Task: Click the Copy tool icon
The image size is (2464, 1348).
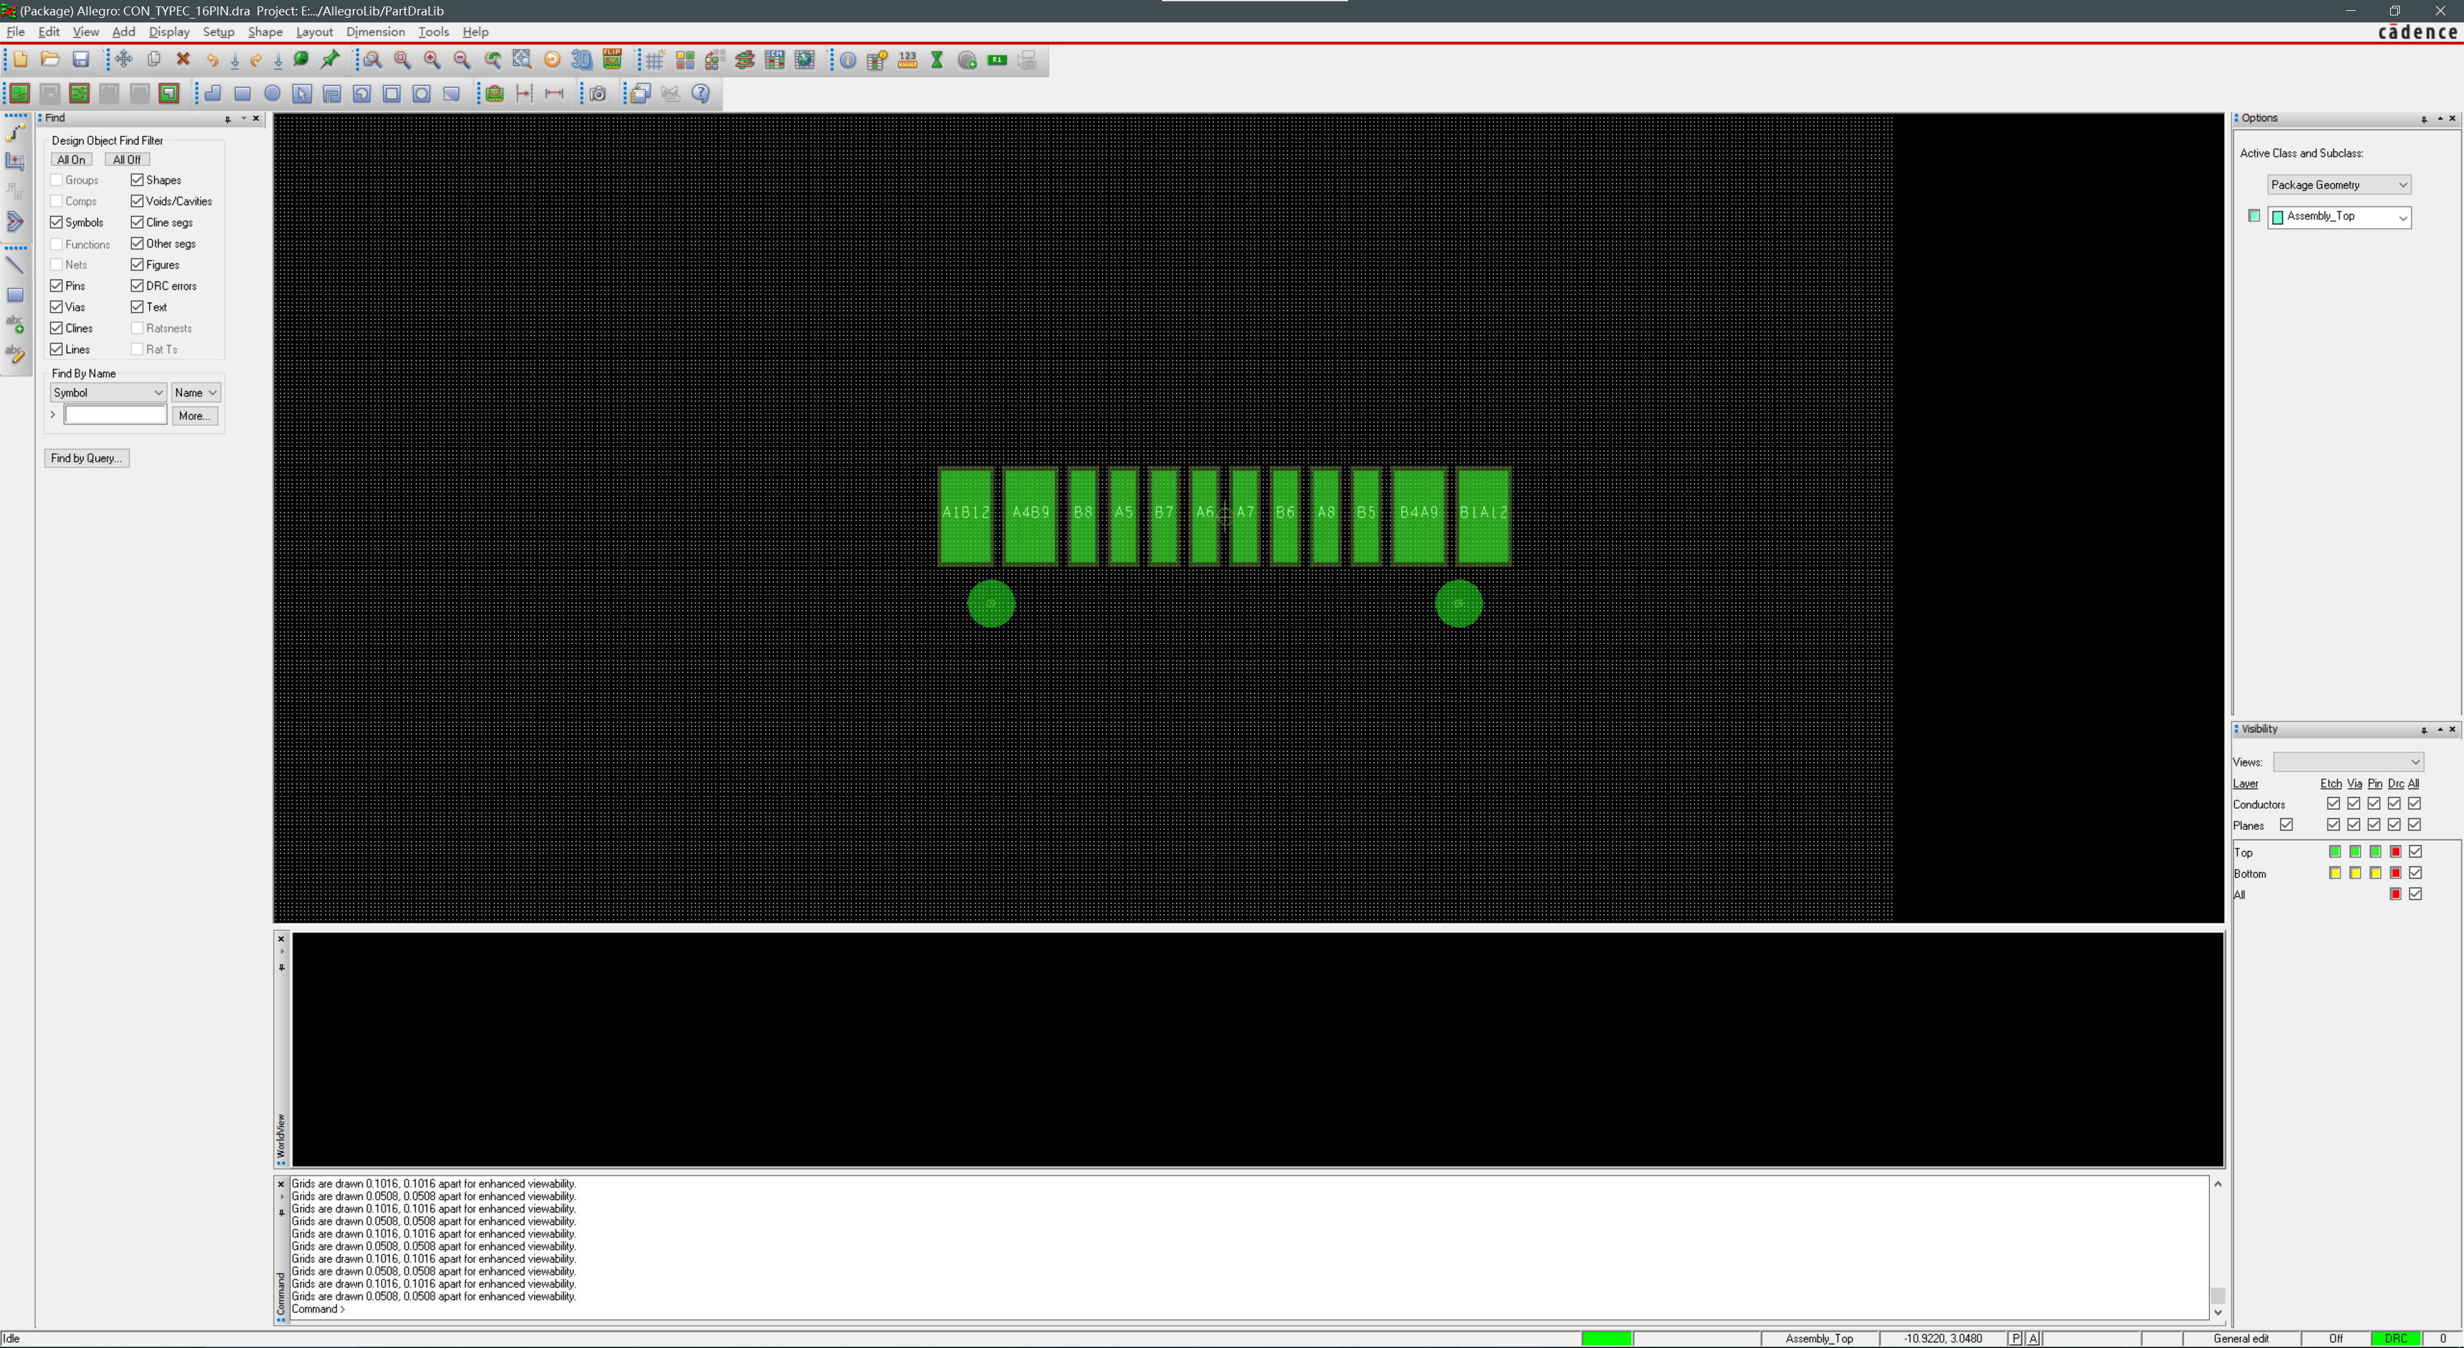Action: coord(153,60)
